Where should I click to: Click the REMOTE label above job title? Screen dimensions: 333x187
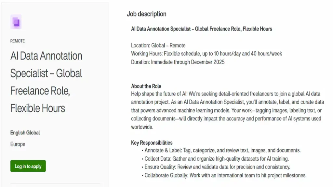pos(18,41)
